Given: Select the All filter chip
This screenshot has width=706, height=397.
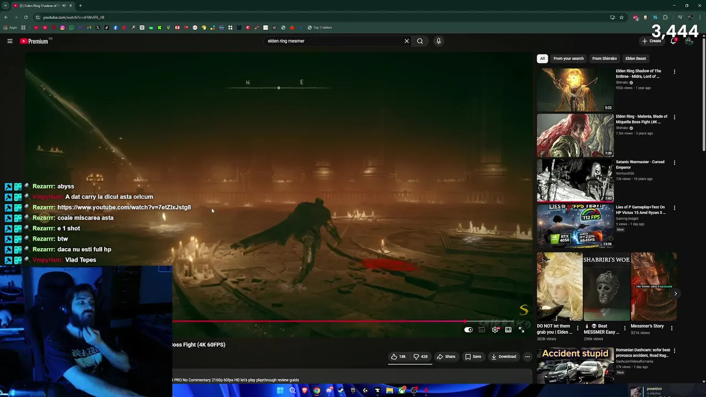Looking at the screenshot, I should (x=542, y=58).
